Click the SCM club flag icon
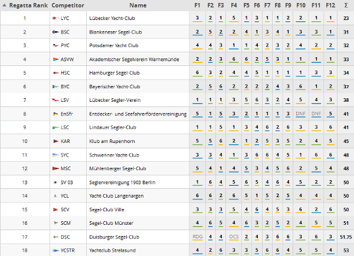 pyautogui.click(x=55, y=223)
